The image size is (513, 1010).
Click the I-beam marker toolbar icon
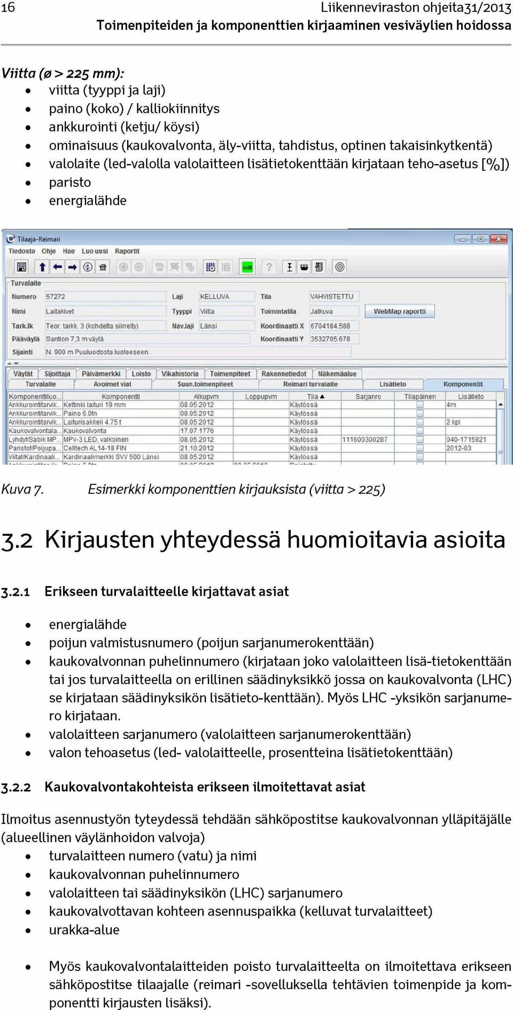(x=289, y=267)
